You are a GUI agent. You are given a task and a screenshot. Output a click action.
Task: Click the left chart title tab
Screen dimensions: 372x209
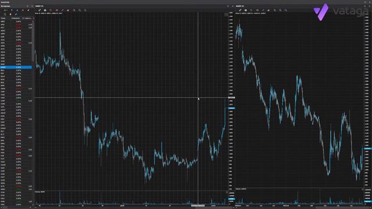tap(40, 6)
